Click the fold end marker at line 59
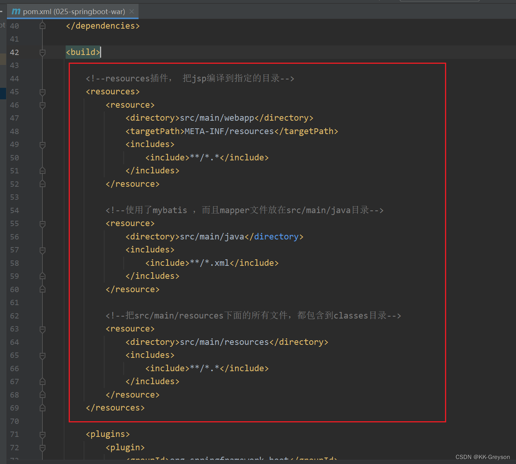Viewport: 516px width, 464px height. coord(42,276)
